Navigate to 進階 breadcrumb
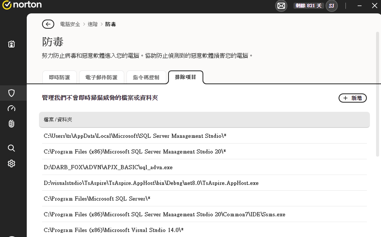 92,24
